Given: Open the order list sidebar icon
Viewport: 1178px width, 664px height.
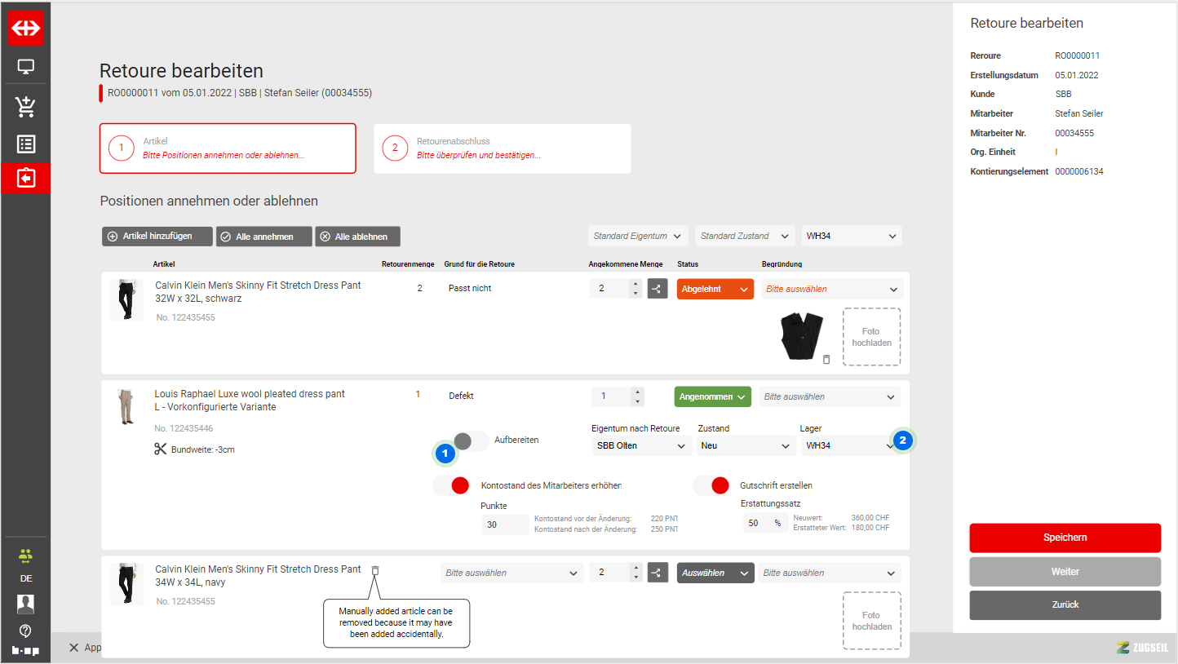Looking at the screenshot, I should [x=25, y=144].
